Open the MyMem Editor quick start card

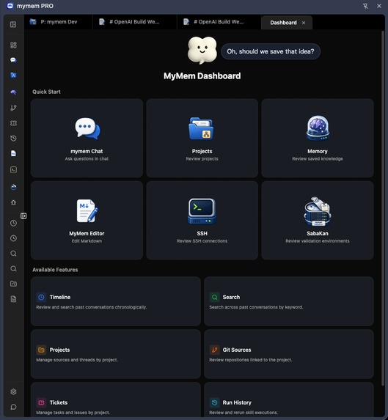(x=87, y=221)
